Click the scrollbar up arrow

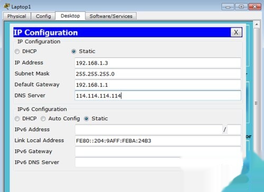pyautogui.click(x=257, y=25)
